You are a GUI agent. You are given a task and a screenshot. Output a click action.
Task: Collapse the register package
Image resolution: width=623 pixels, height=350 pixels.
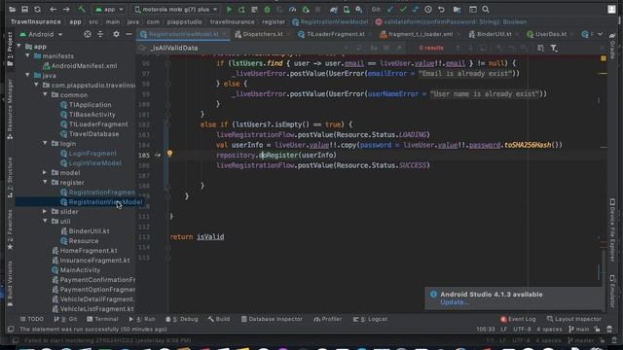pos(45,182)
